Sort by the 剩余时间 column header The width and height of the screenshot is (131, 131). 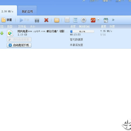84,27
